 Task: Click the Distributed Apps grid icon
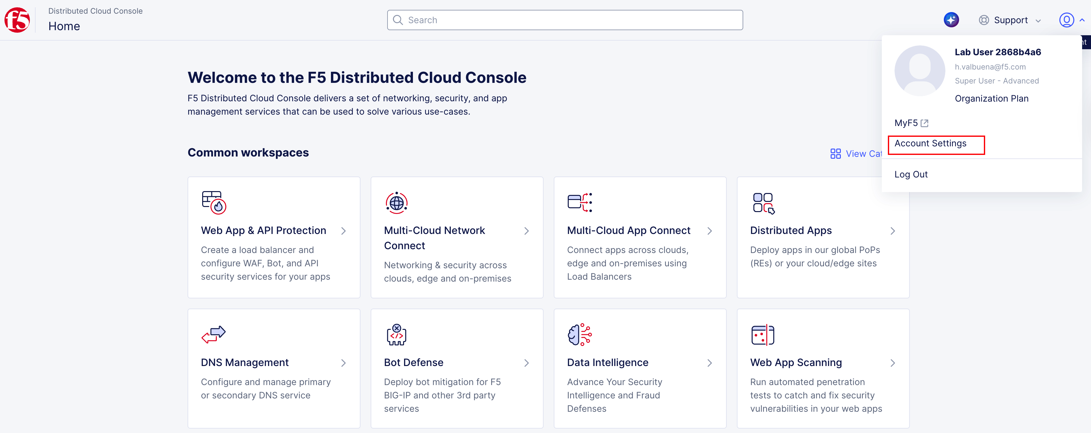pos(764,203)
